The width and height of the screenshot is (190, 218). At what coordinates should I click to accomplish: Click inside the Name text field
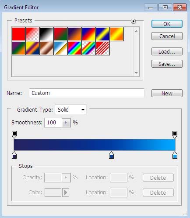(87, 93)
